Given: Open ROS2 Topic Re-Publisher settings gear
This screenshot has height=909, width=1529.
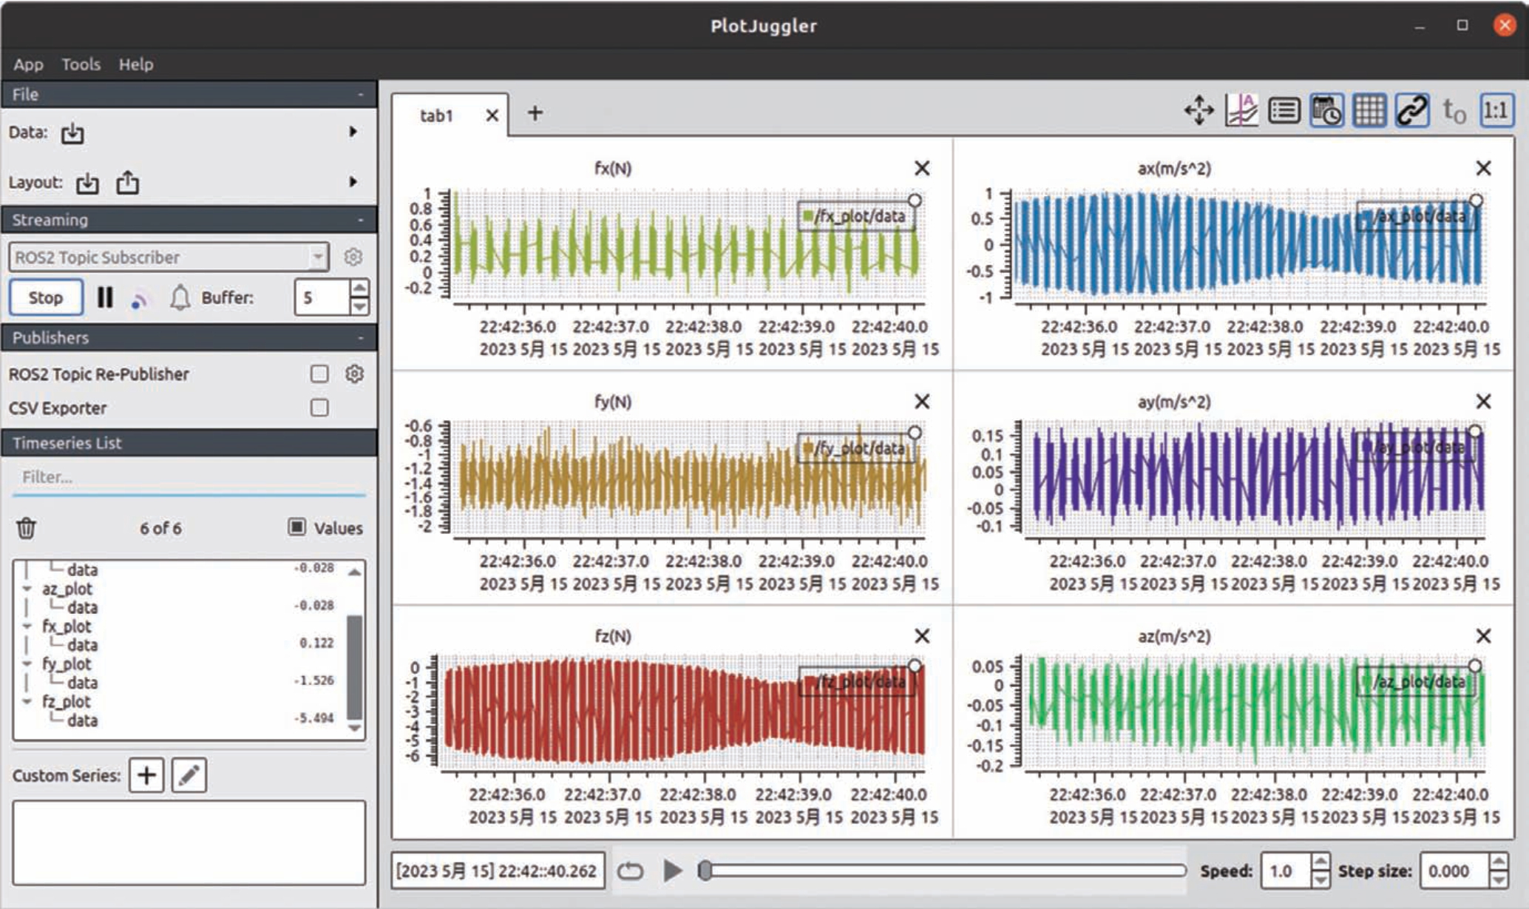Looking at the screenshot, I should 355,374.
